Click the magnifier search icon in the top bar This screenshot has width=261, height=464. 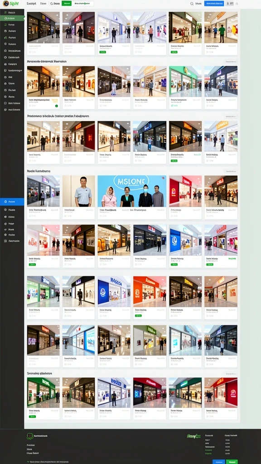tap(192, 4)
